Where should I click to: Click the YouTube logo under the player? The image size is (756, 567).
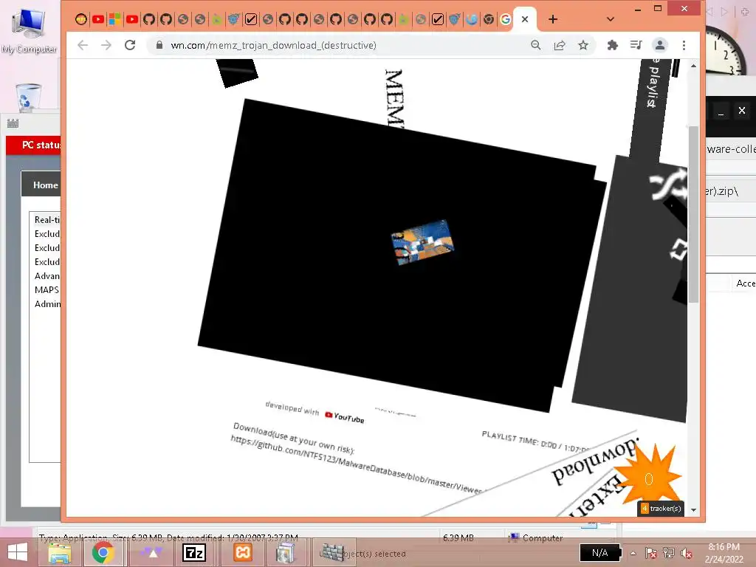pos(344,417)
